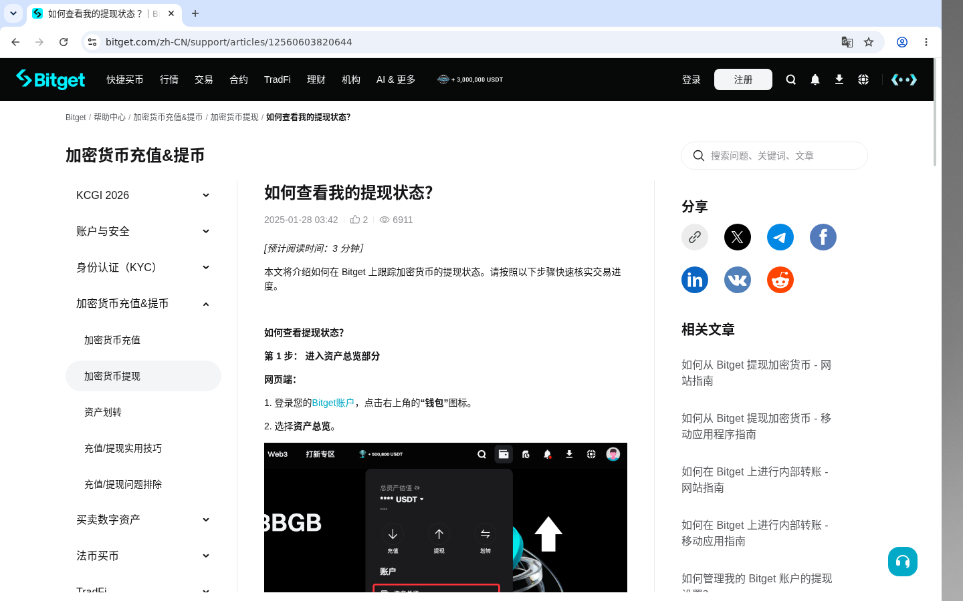Viewport: 963px width, 601px height.
Task: Click the teal code-bracket icon in header
Action: (x=903, y=79)
